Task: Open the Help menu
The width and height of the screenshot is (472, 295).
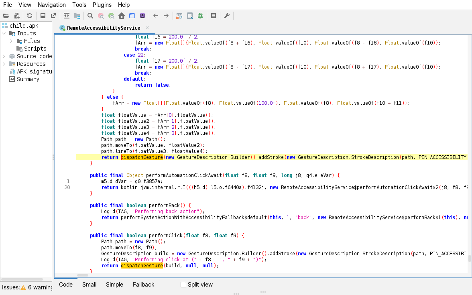Action: 124,5
